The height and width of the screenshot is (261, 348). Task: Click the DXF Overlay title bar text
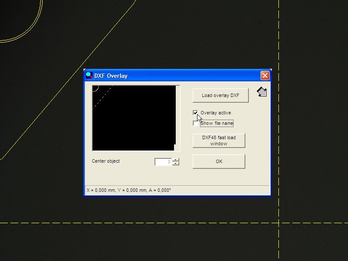111,76
